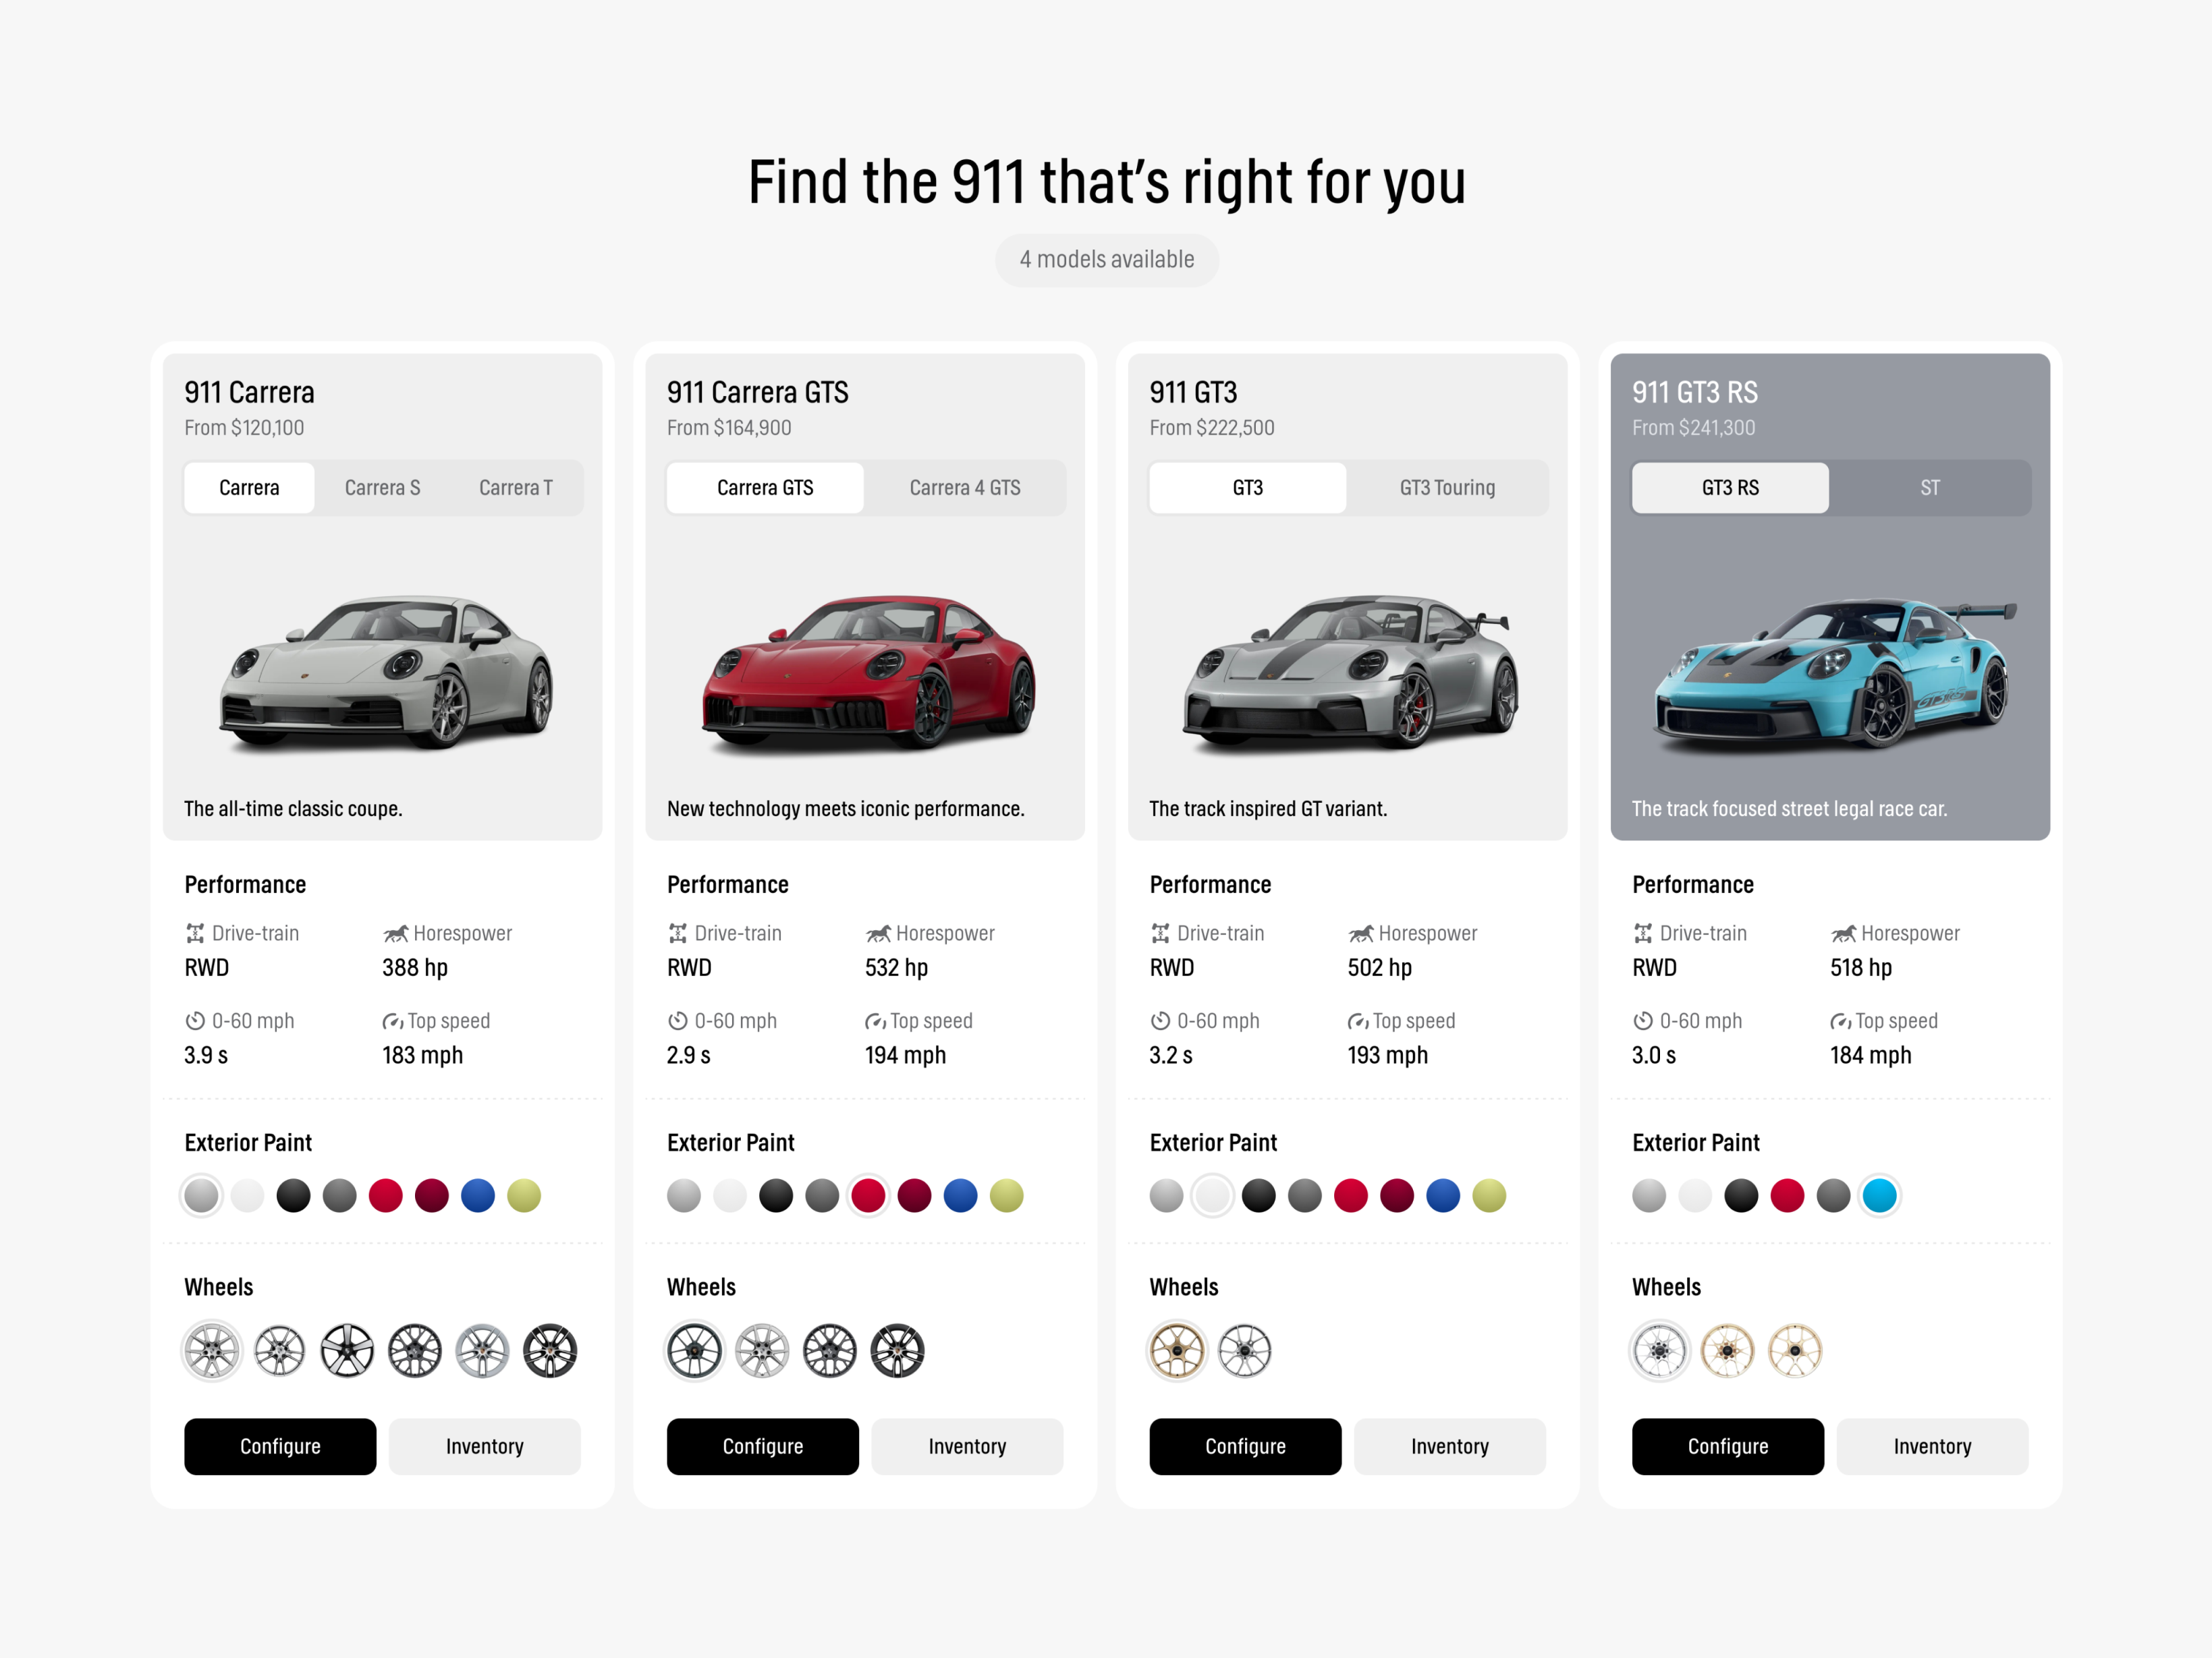The image size is (2212, 1658).
Task: Select the last wheel on 911 GT3 RS
Action: tap(1795, 1351)
